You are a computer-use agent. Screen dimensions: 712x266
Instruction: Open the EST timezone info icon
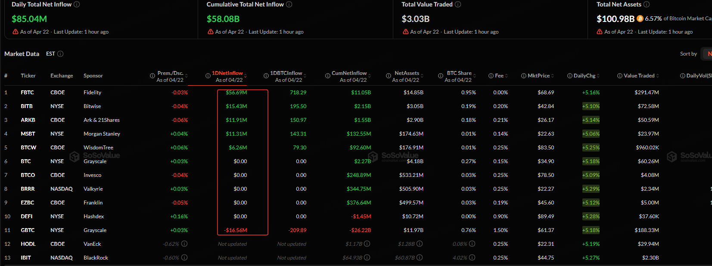pyautogui.click(x=60, y=54)
